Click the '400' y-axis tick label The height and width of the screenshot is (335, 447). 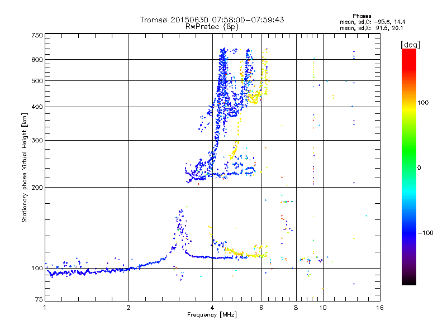coord(37,107)
